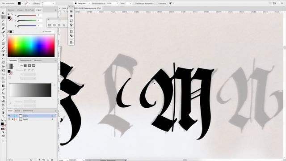Image resolution: width=286 pixels, height=161 pixels.
Task: Click the gradient ramp bar
Action: coord(30,90)
